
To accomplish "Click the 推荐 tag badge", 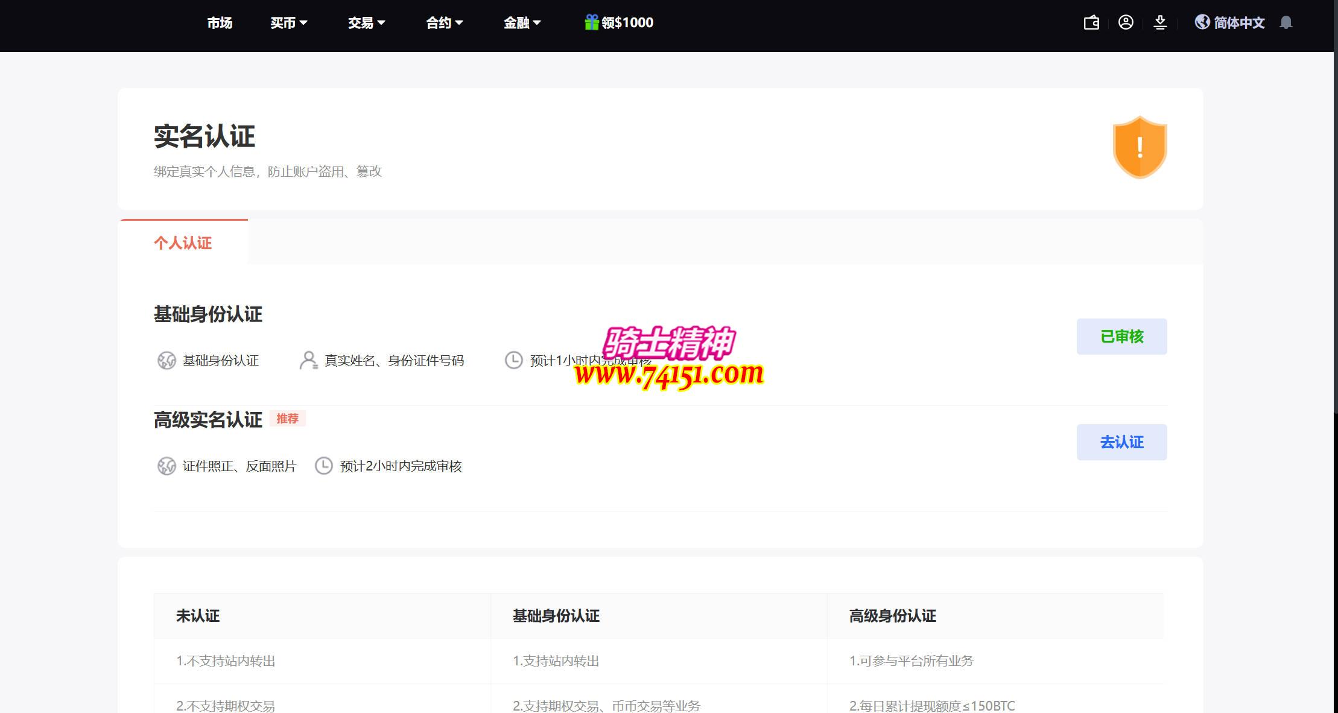I will pos(287,419).
